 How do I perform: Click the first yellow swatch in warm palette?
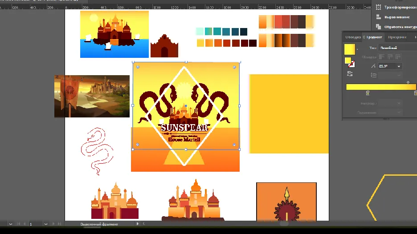200,43
